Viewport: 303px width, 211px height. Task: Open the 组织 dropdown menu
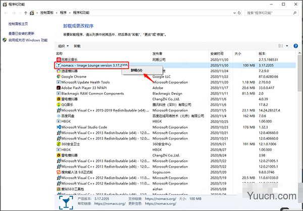click(x=64, y=46)
